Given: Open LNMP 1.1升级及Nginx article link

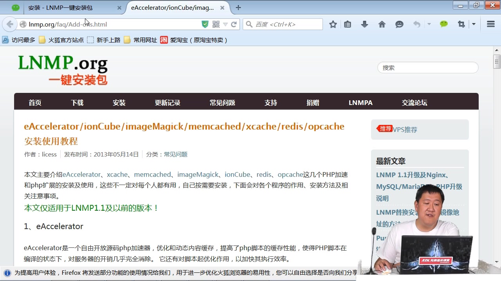Looking at the screenshot, I should pos(419,187).
